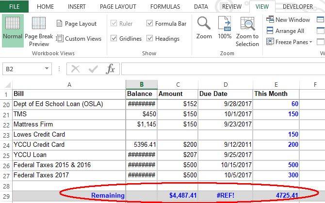Click the 'Bill' header cell

[69, 94]
